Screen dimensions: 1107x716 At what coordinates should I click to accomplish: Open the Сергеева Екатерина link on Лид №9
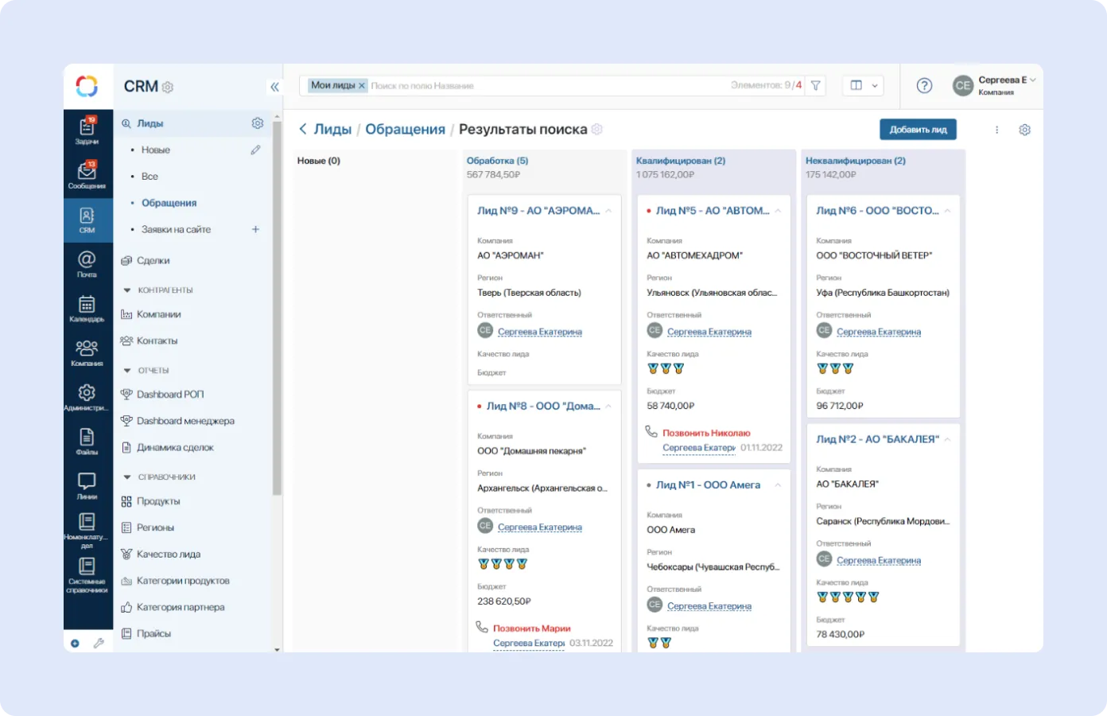pos(539,331)
